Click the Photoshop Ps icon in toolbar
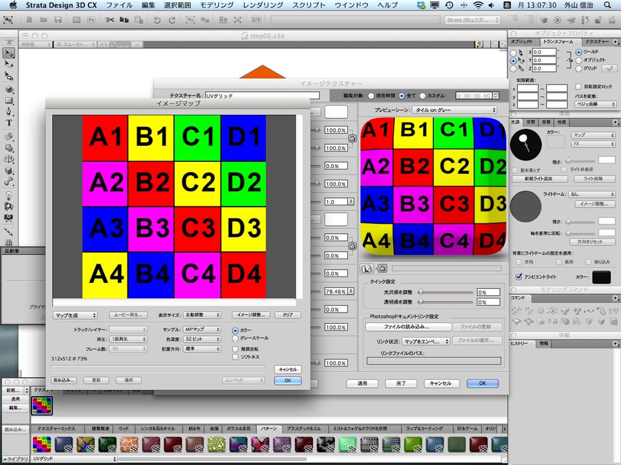The height and width of the screenshot is (465, 621). coord(91,20)
